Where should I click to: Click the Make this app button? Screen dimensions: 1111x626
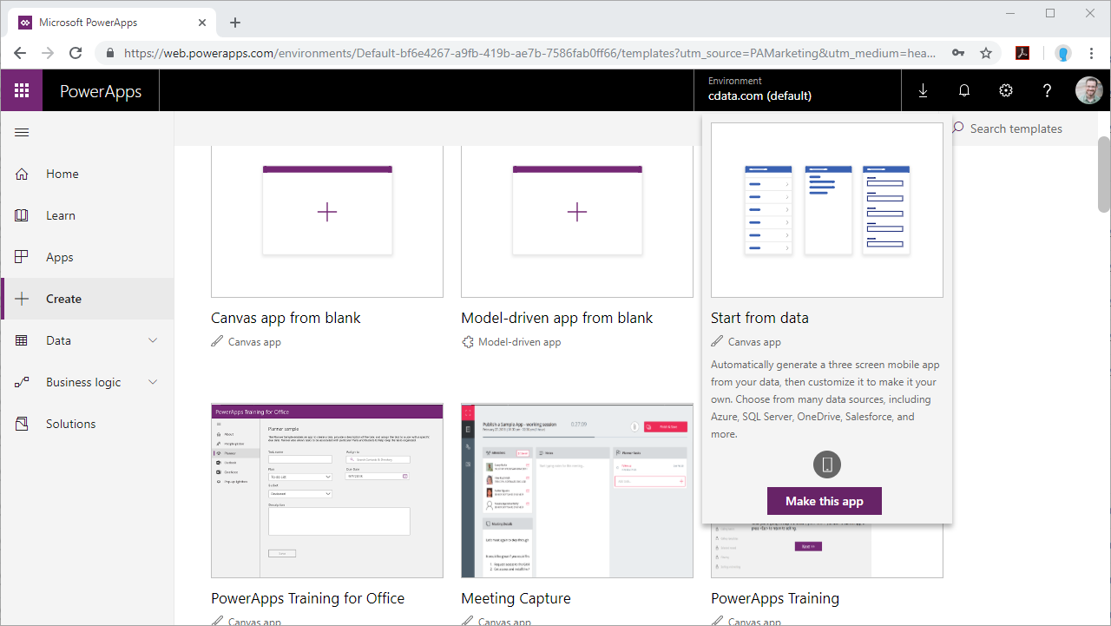[x=825, y=501]
